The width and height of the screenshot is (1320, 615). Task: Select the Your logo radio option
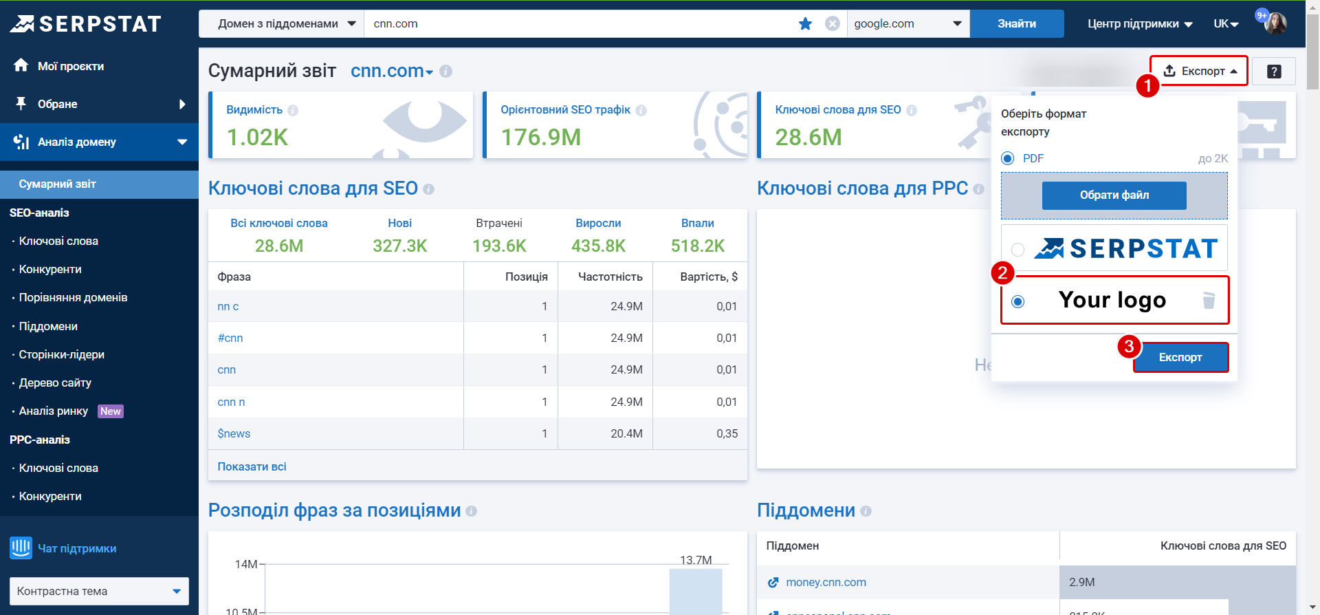point(1018,301)
